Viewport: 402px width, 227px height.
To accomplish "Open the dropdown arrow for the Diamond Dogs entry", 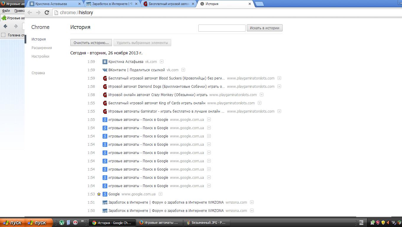I will [x=279, y=86].
